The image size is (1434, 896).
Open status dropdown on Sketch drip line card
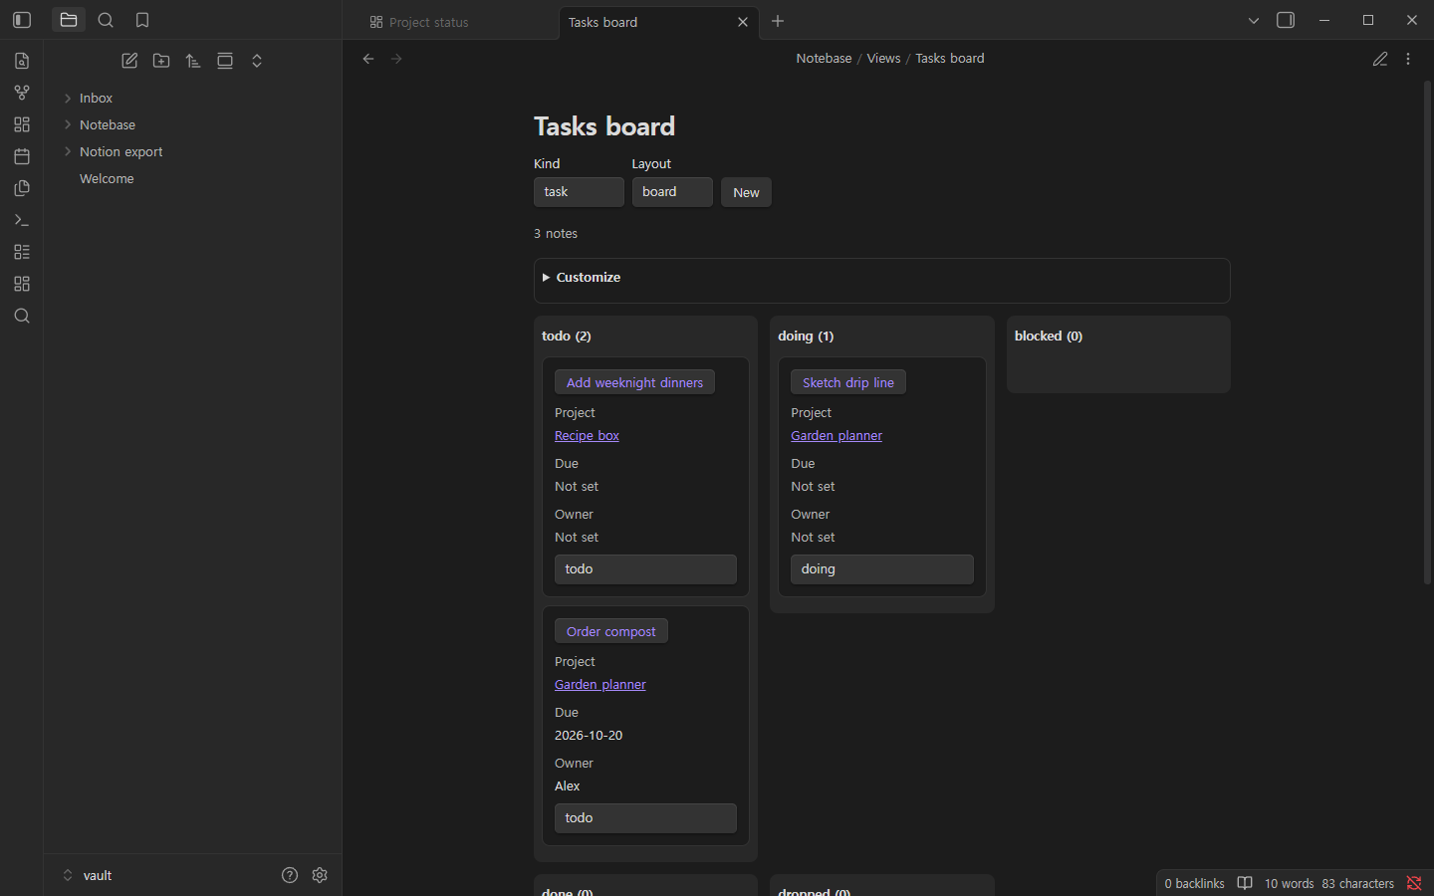[882, 569]
